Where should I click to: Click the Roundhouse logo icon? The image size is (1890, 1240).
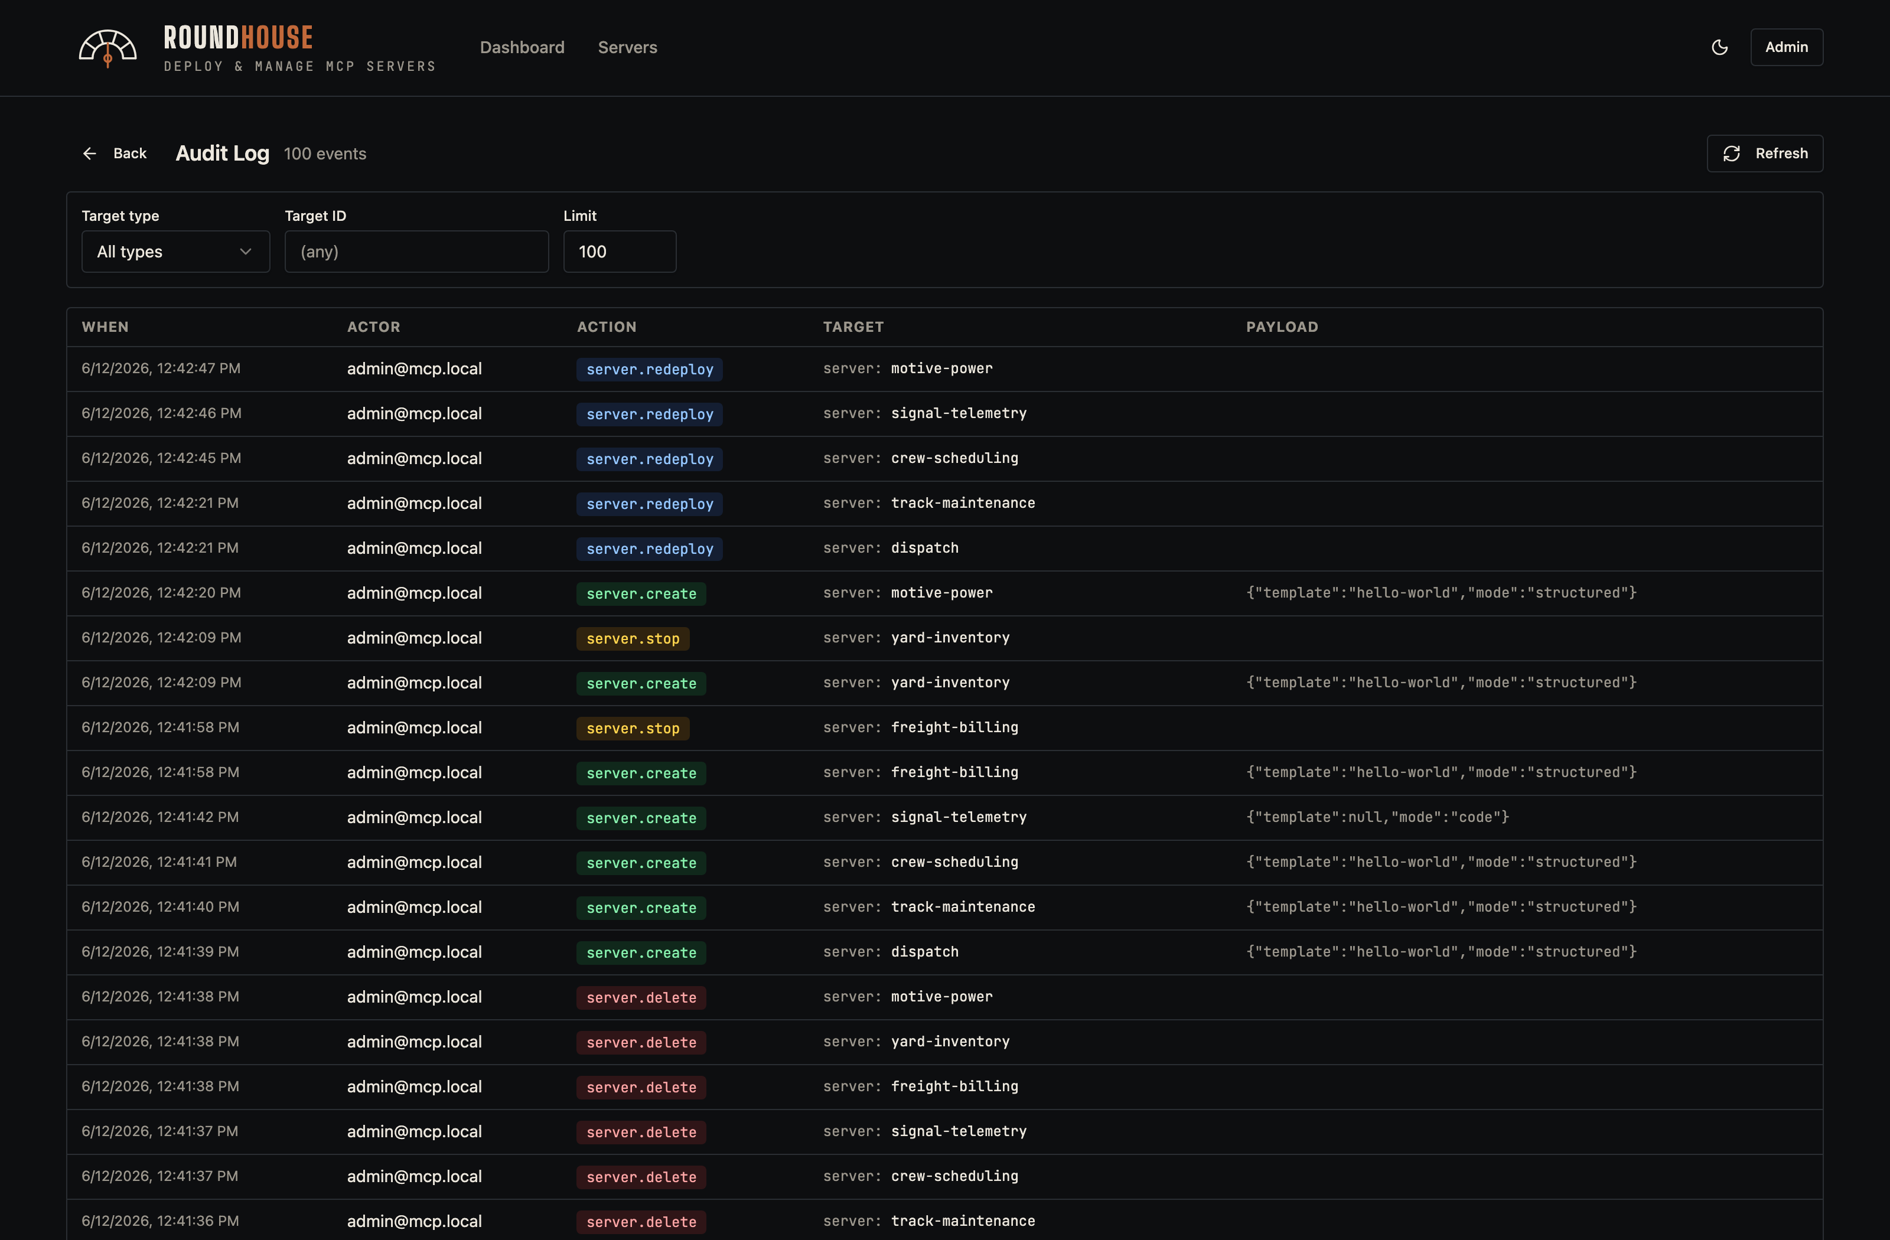click(x=107, y=48)
